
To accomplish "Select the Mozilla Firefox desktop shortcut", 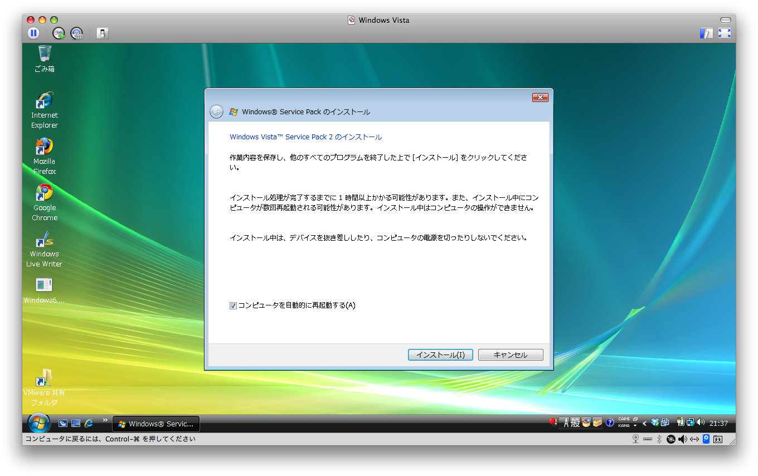I will (45, 156).
